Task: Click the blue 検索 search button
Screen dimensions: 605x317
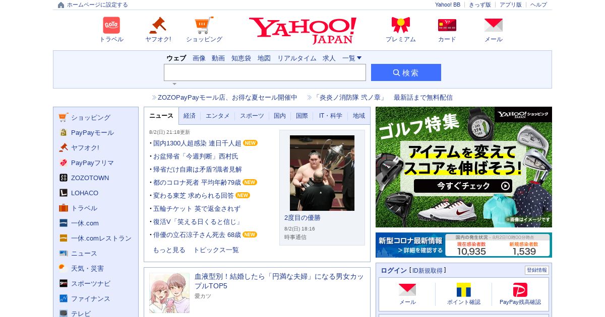Action: coord(406,72)
